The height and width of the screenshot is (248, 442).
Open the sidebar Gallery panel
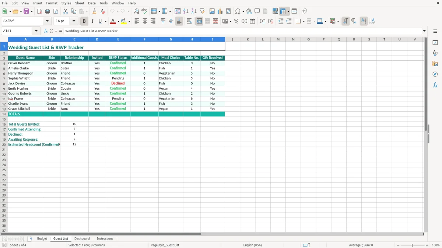tap(435, 64)
